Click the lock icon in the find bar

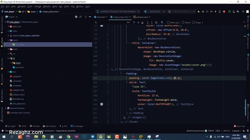coord(142,23)
